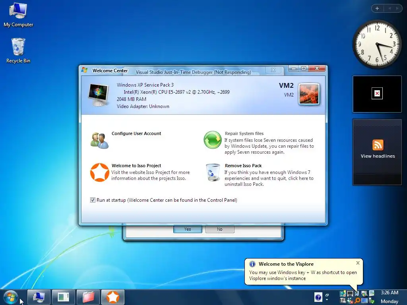Viewport: 407px width, 305px height.
Task: Click the monitor system icon in Welcome Center
Action: pyautogui.click(x=99, y=95)
